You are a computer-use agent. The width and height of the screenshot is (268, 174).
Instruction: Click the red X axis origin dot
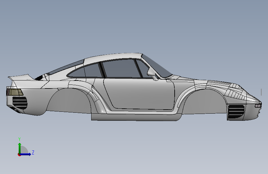pyautogui.click(x=19, y=154)
